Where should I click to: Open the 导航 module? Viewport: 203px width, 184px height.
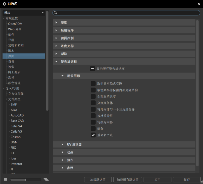[x=11, y=40]
